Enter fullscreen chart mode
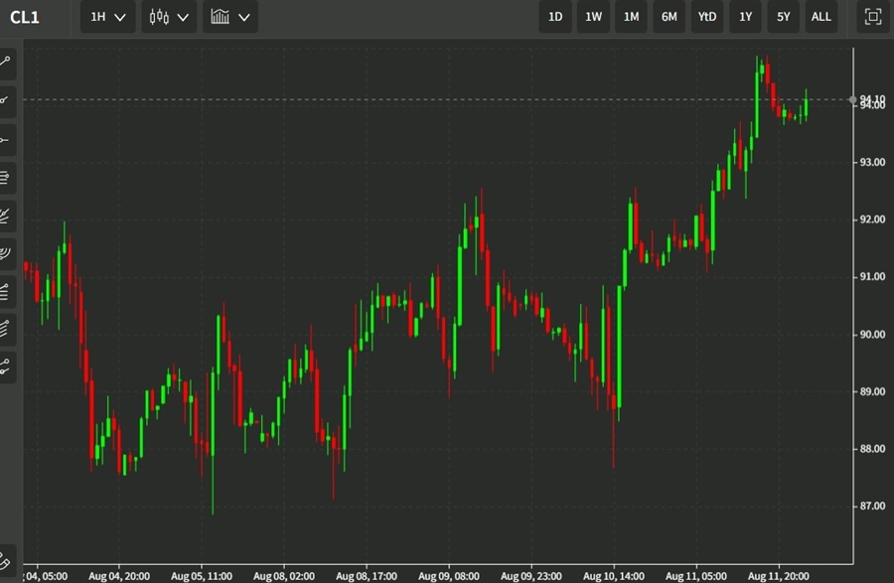This screenshot has height=583, width=894. (872, 17)
